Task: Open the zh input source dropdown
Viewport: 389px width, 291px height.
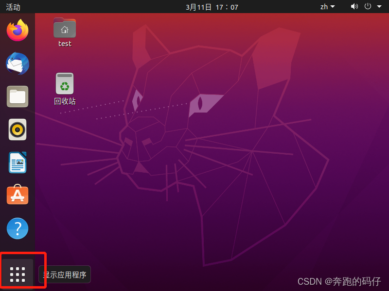Action: [327, 7]
